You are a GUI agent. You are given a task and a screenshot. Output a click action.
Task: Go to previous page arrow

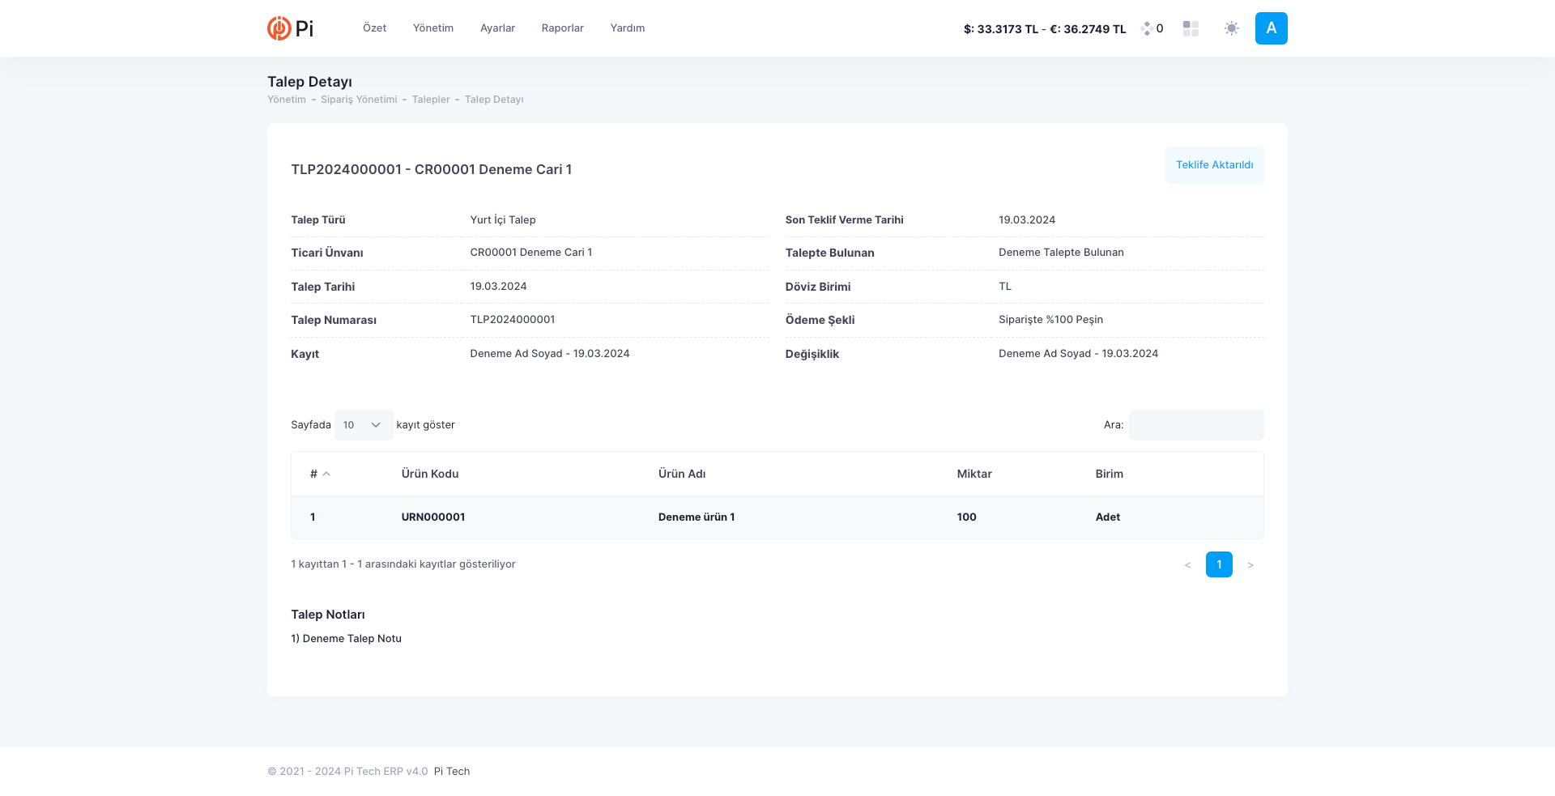[1187, 565]
